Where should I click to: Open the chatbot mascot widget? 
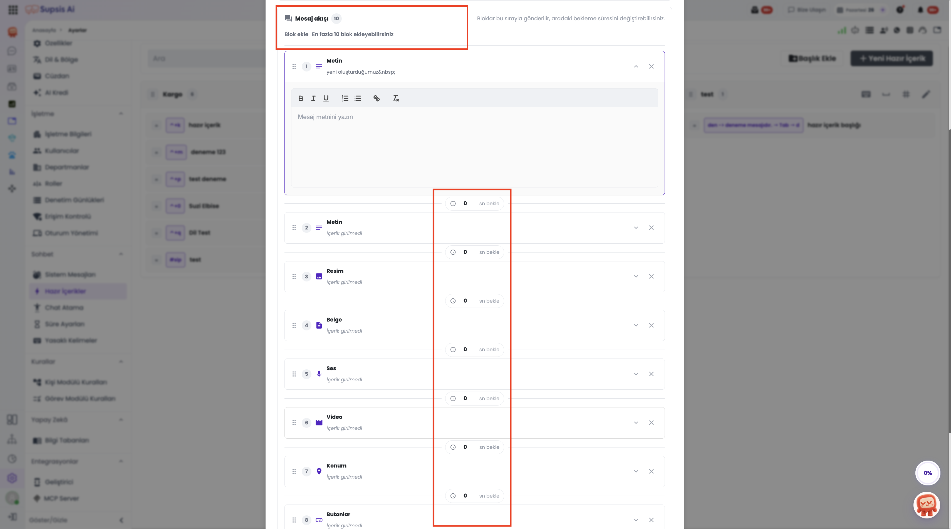pos(927,505)
